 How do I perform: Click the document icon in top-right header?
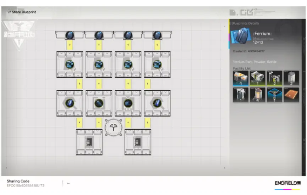point(233,13)
